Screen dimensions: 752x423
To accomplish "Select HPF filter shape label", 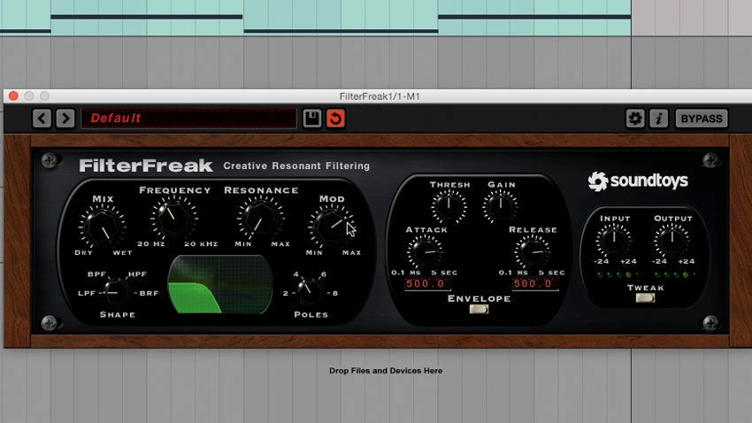I will (137, 274).
